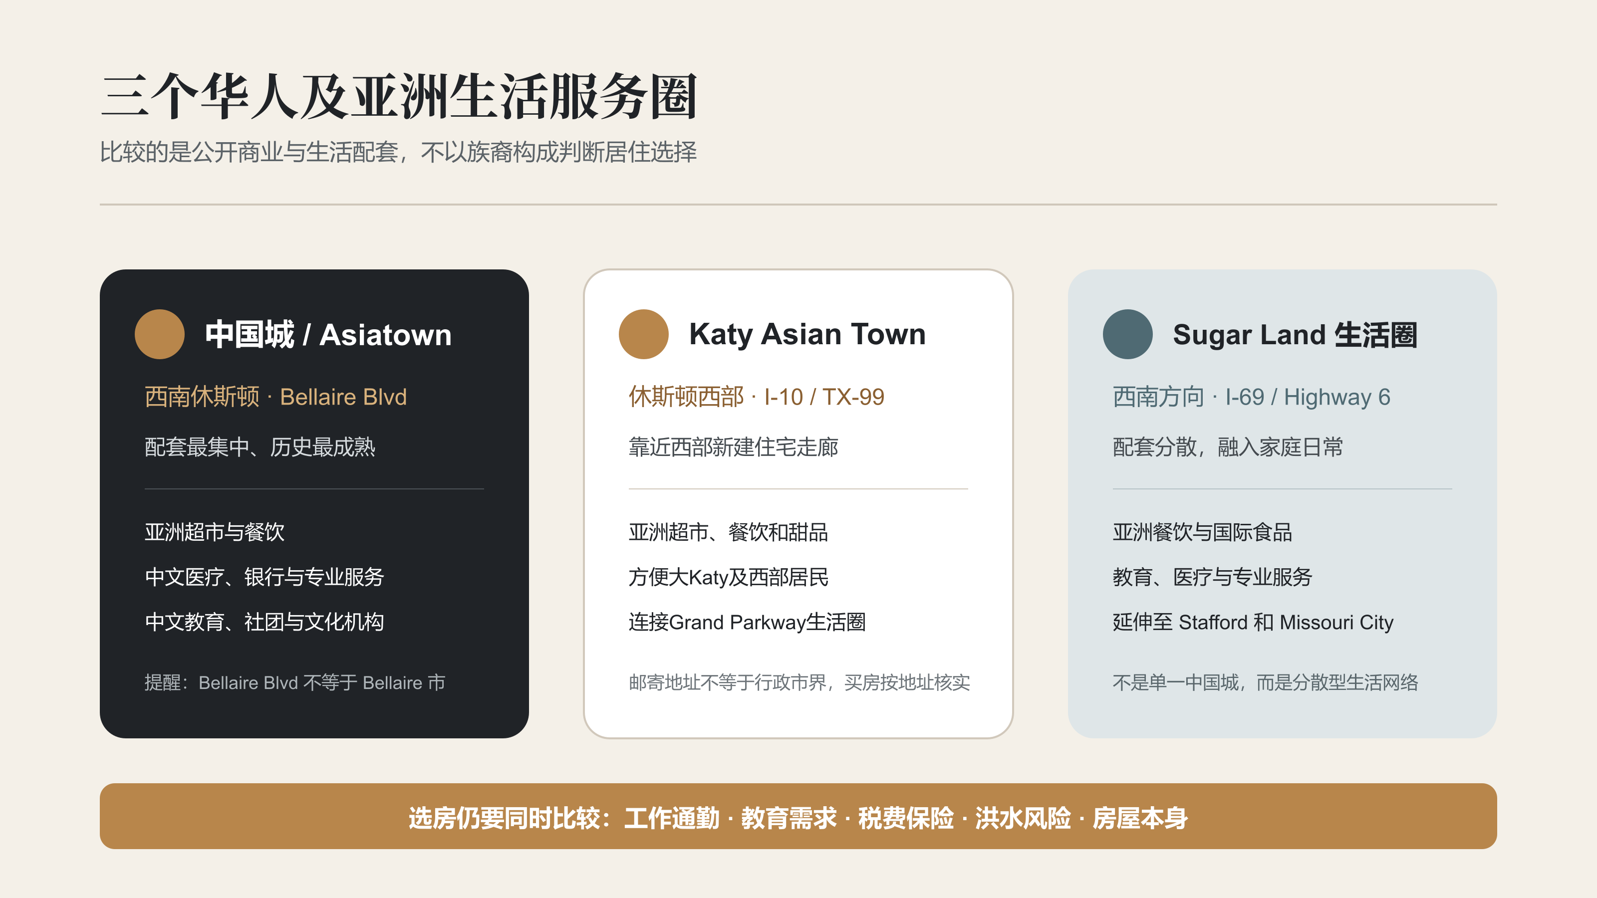Click the text 休斯顿西部 · I-10 / TX-99

tap(757, 397)
